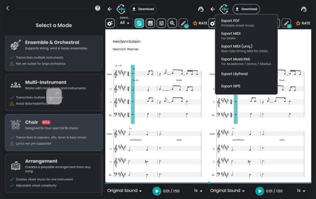Click the back arrow beside the open export menu
This screenshot has height=199, width=316.
[x=213, y=9]
